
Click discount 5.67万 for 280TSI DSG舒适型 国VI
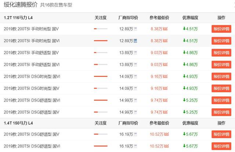point(190,146)
